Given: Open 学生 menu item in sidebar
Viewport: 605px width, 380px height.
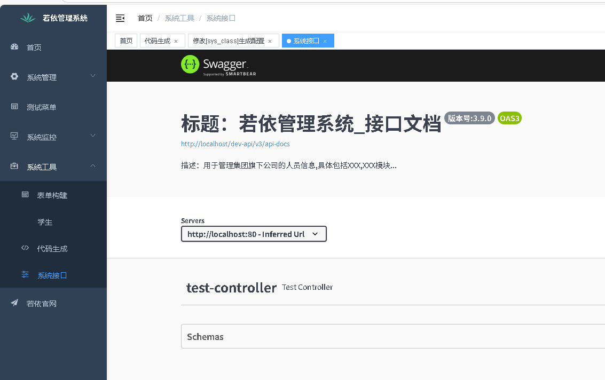Looking at the screenshot, I should (x=45, y=222).
